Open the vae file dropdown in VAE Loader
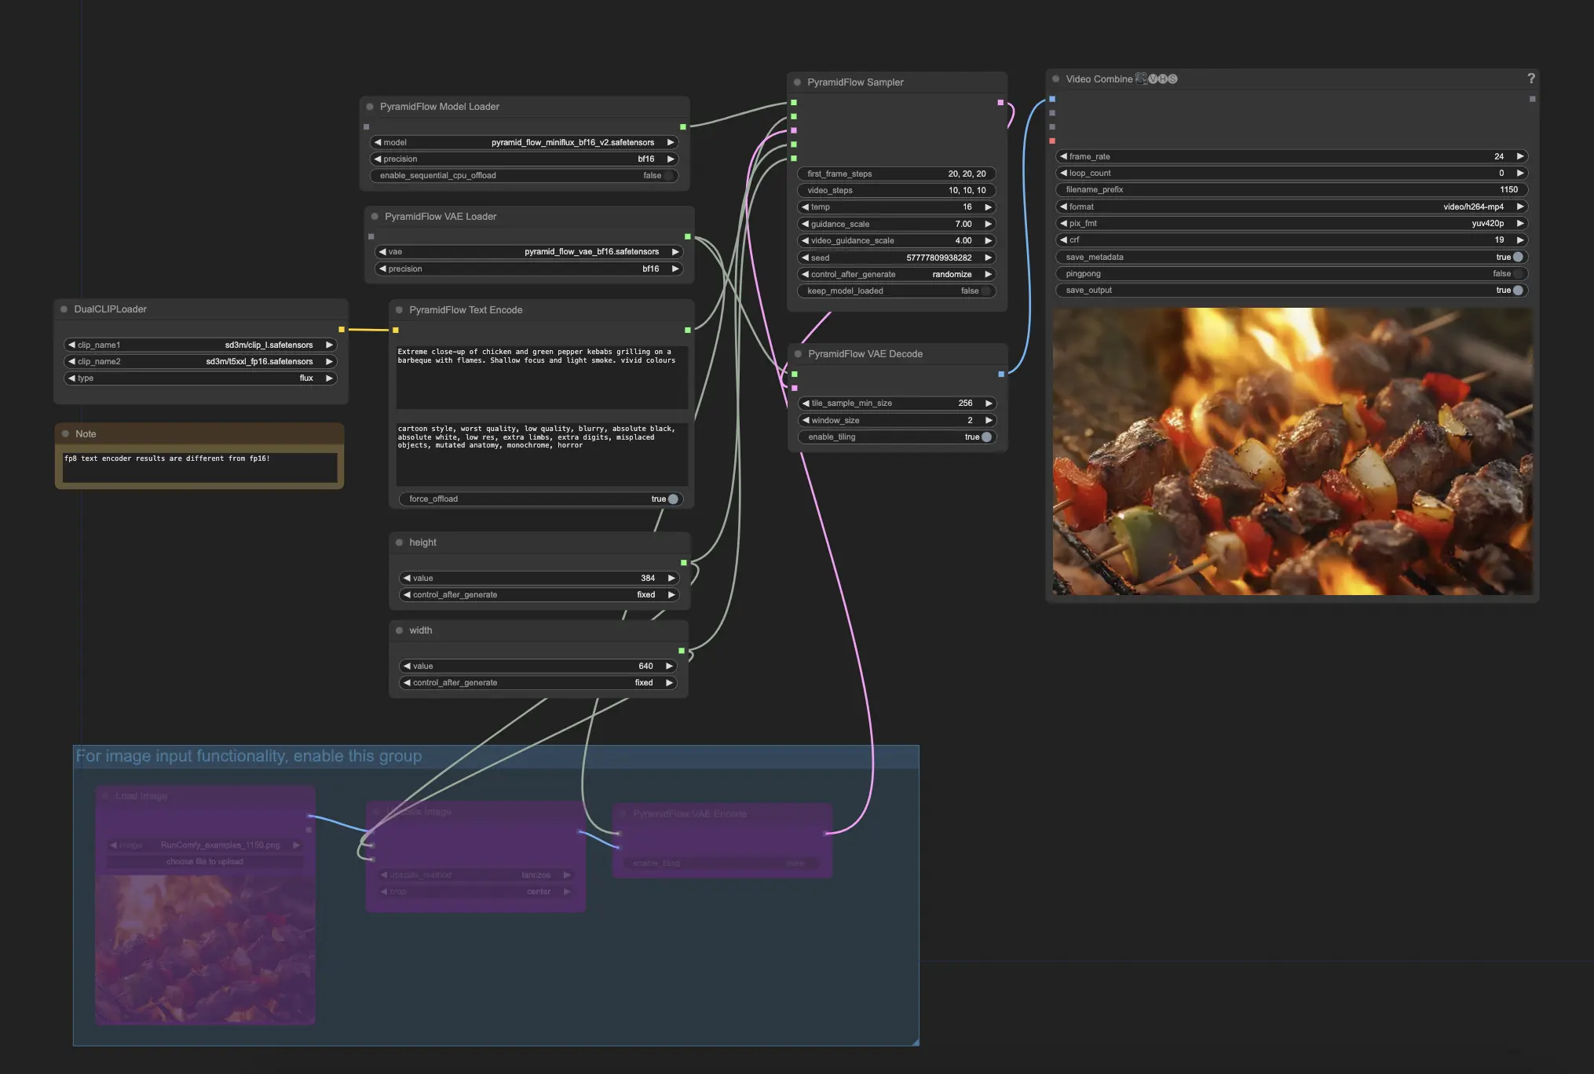 (x=529, y=252)
